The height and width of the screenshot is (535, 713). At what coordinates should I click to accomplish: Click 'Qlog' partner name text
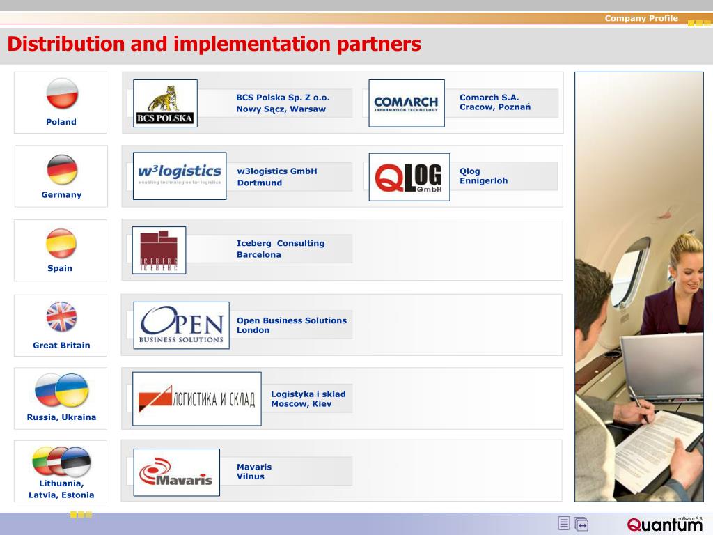point(470,171)
